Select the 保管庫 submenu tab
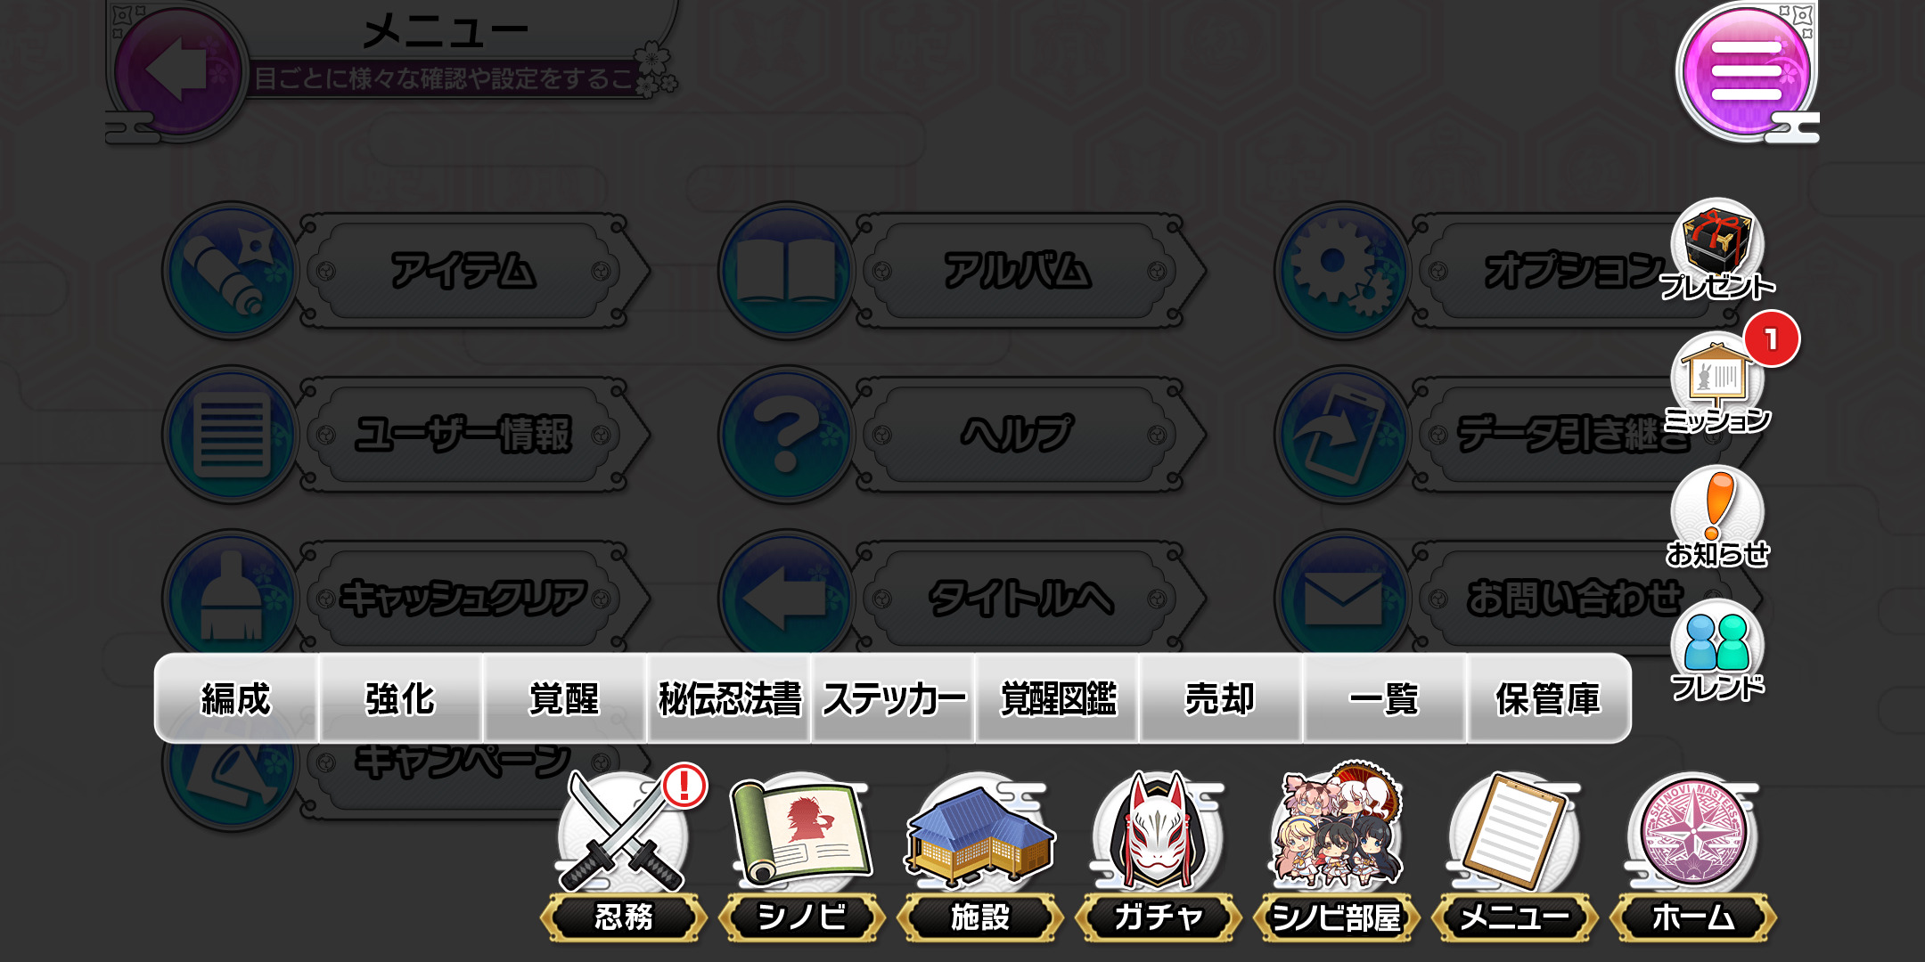This screenshot has height=962, width=1925. click(1549, 698)
